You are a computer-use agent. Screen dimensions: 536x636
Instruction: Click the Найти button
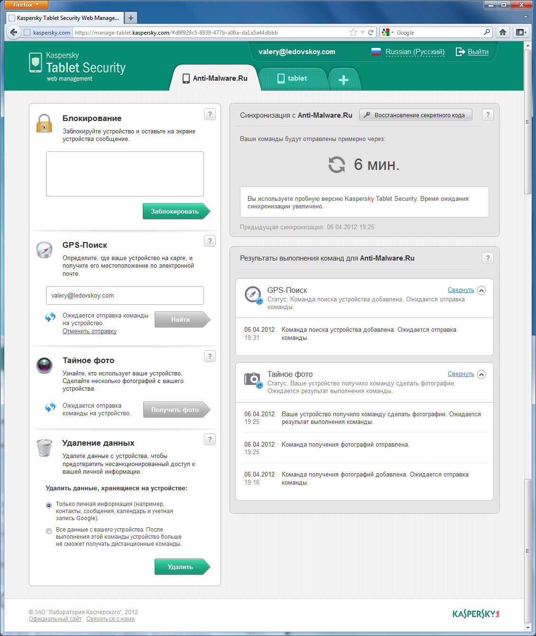[182, 319]
